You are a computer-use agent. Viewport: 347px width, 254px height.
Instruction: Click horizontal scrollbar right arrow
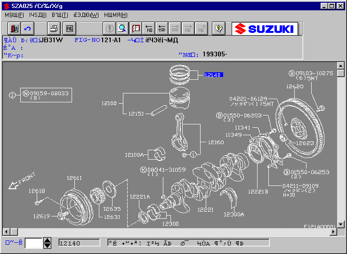pyautogui.click(x=333, y=232)
